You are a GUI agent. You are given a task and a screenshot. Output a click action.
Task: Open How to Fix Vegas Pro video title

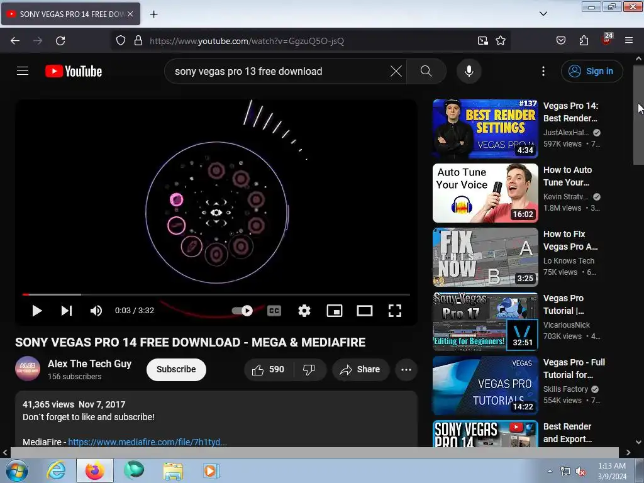(x=570, y=240)
